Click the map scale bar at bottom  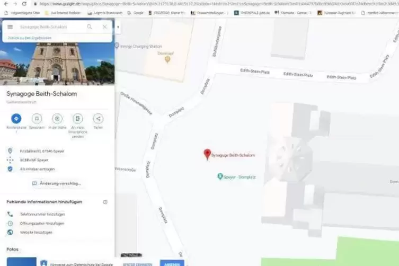131,255
